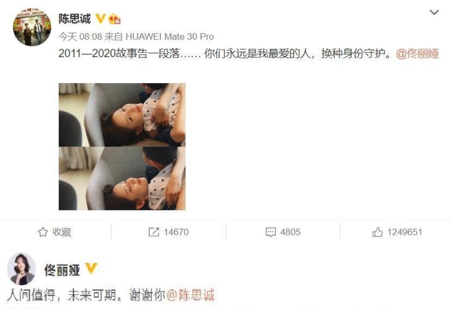Click the 1249651 like count
This screenshot has width=452, height=309.
[404, 232]
